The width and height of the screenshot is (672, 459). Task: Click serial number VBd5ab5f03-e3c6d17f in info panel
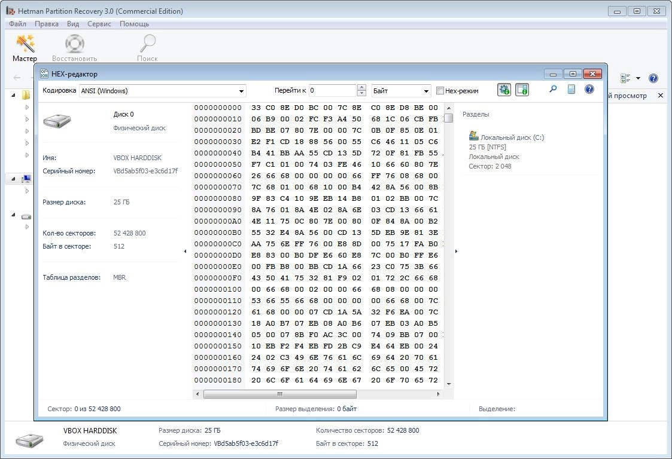(145, 171)
